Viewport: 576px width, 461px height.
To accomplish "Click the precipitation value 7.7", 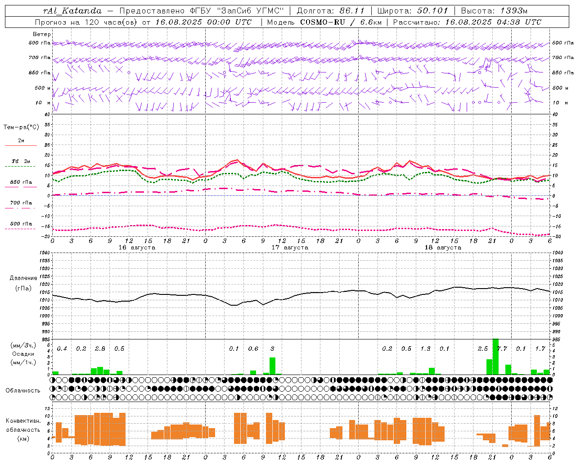I will 503,349.
